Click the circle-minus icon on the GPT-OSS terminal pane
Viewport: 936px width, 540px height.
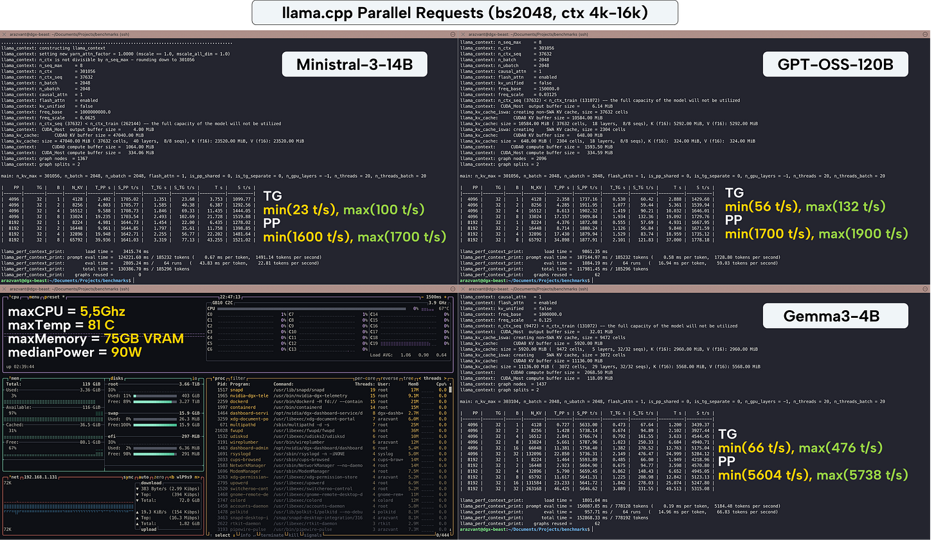point(924,34)
